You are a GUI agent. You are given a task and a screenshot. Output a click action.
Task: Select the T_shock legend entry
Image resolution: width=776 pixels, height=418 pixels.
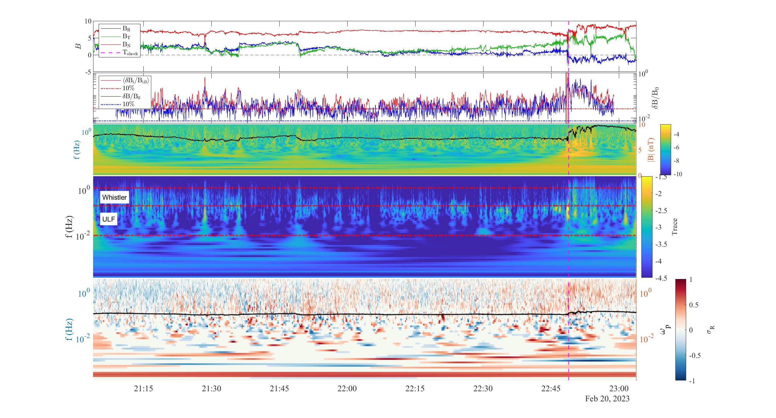[x=120, y=53]
